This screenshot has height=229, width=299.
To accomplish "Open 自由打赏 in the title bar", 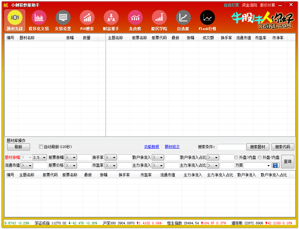I will click(231, 5).
